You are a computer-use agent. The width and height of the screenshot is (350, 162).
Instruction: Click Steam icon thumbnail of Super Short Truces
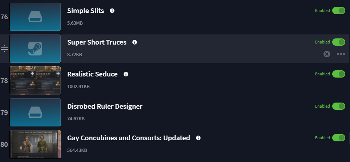(35, 49)
